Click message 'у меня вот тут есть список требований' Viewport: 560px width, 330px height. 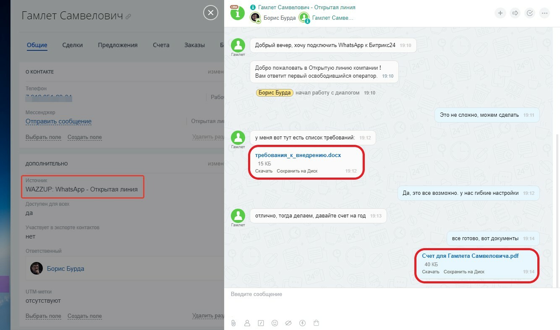313,138
